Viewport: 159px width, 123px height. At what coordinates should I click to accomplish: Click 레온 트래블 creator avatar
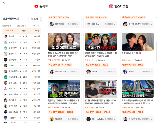pos(51,24)
